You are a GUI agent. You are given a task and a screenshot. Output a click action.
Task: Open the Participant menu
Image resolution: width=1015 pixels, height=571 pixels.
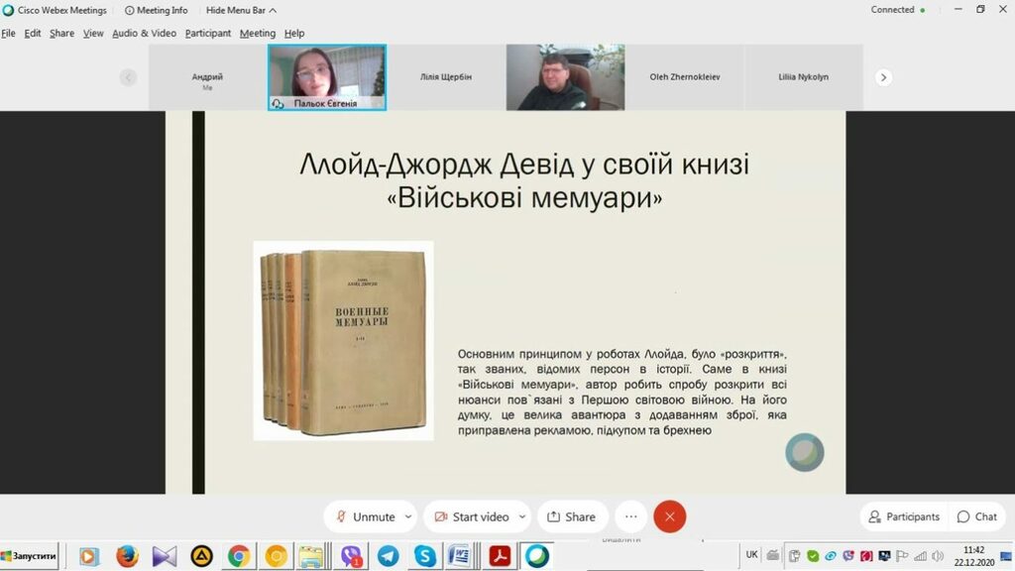208,33
